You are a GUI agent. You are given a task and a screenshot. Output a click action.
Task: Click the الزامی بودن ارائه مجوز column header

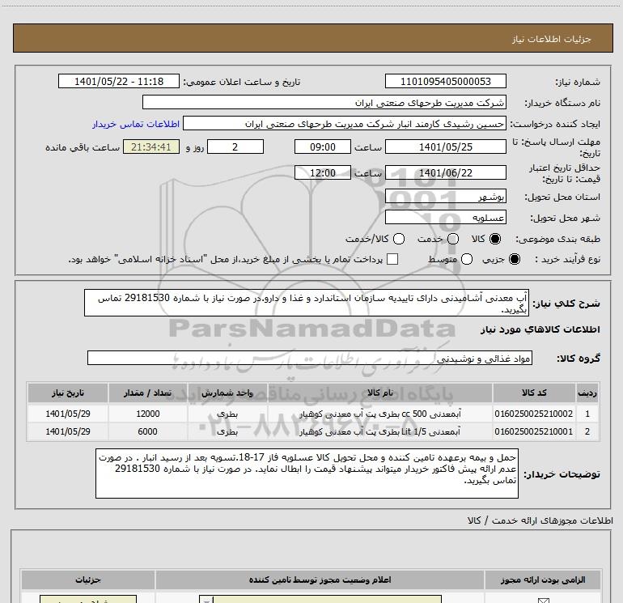[543, 580]
